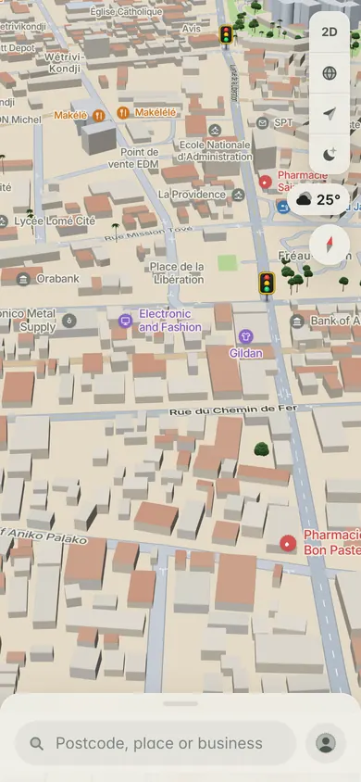The height and width of the screenshot is (782, 361).
Task: Tap the Rue Mission Tové street label
Action: (148, 233)
